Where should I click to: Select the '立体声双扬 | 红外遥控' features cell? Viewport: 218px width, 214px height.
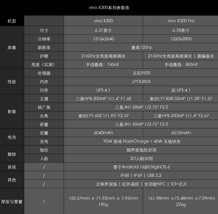(x=141, y=184)
